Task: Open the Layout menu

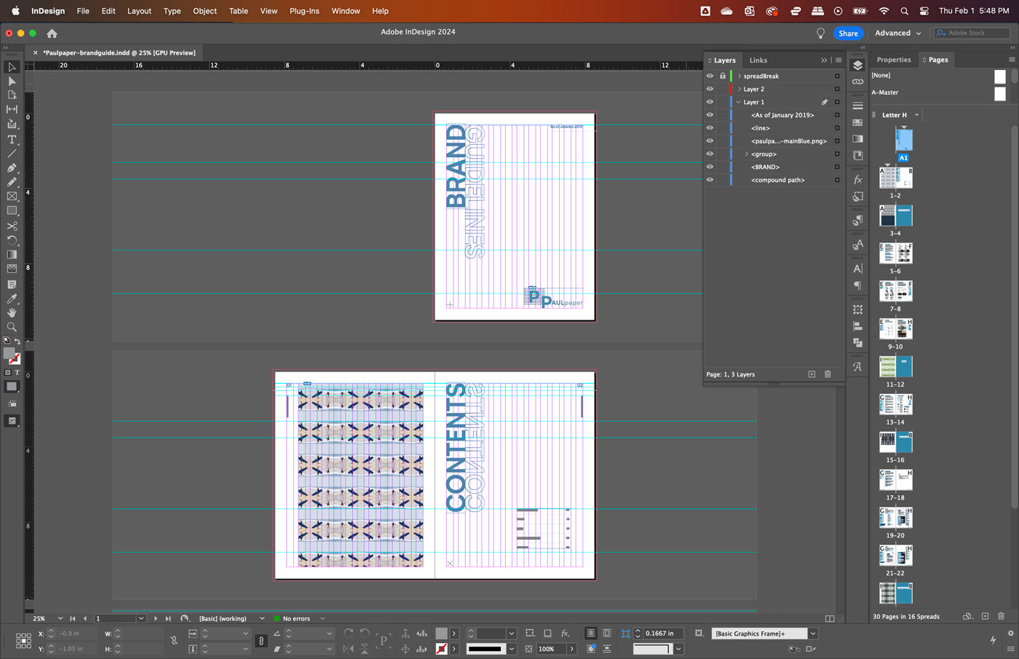Action: 139,11
